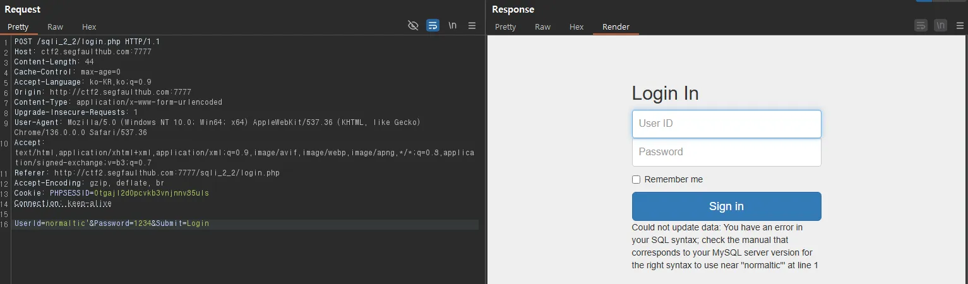The image size is (968, 284).
Task: Toggle non-printable \n characters in Request panel
Action: click(453, 26)
